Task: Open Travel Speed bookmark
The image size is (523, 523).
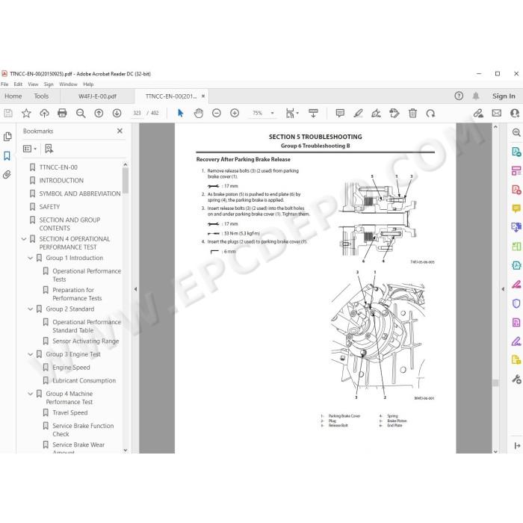Action: click(70, 413)
